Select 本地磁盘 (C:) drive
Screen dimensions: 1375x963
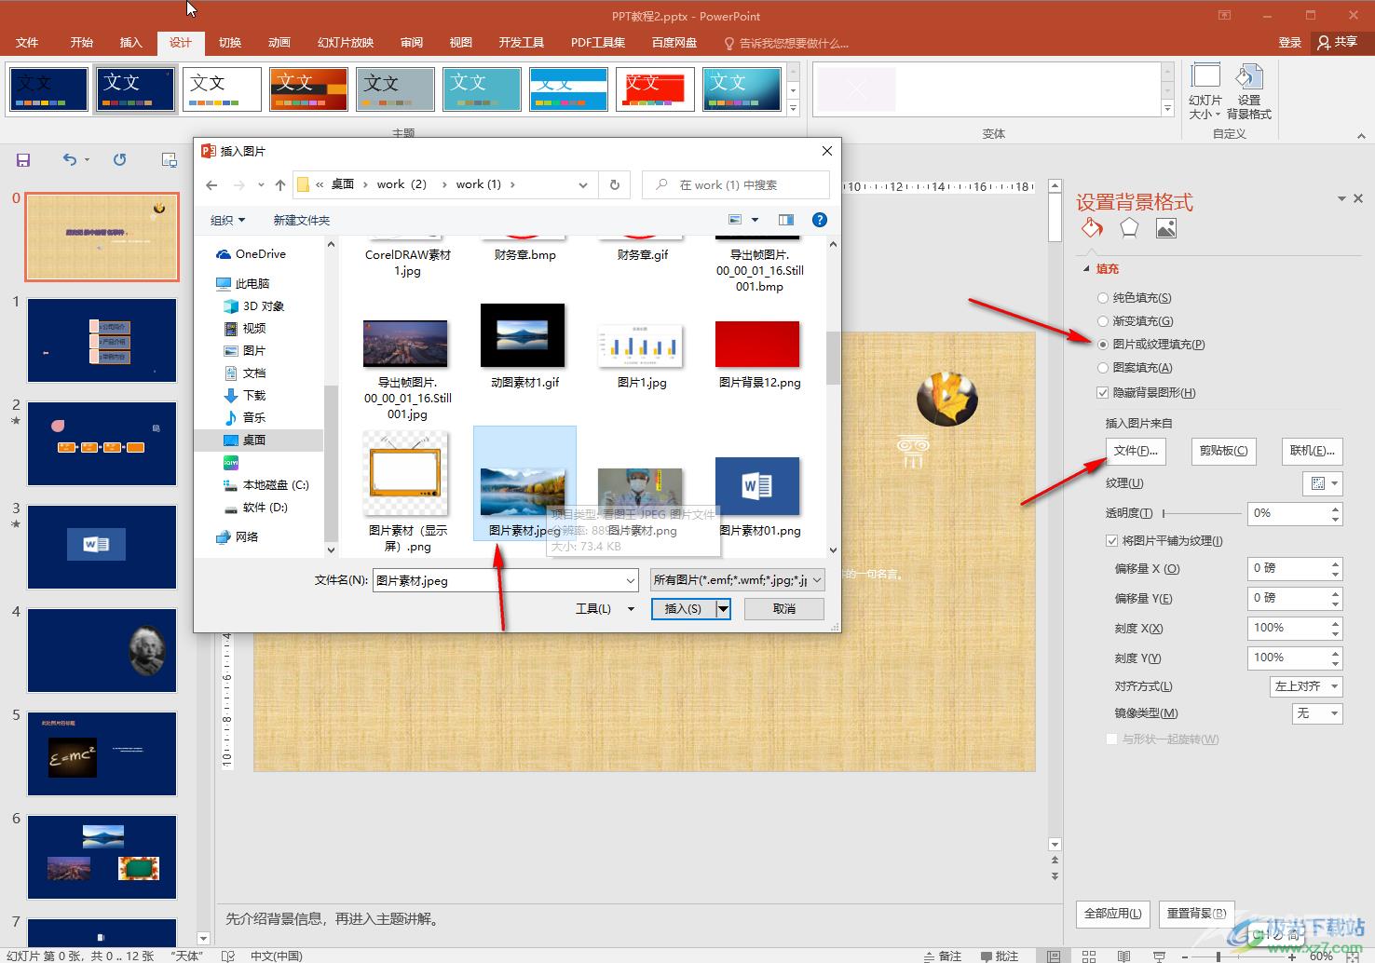[x=266, y=485]
